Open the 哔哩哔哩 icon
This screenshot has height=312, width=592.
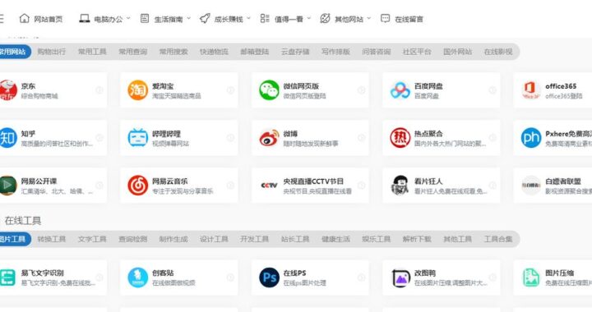click(137, 138)
